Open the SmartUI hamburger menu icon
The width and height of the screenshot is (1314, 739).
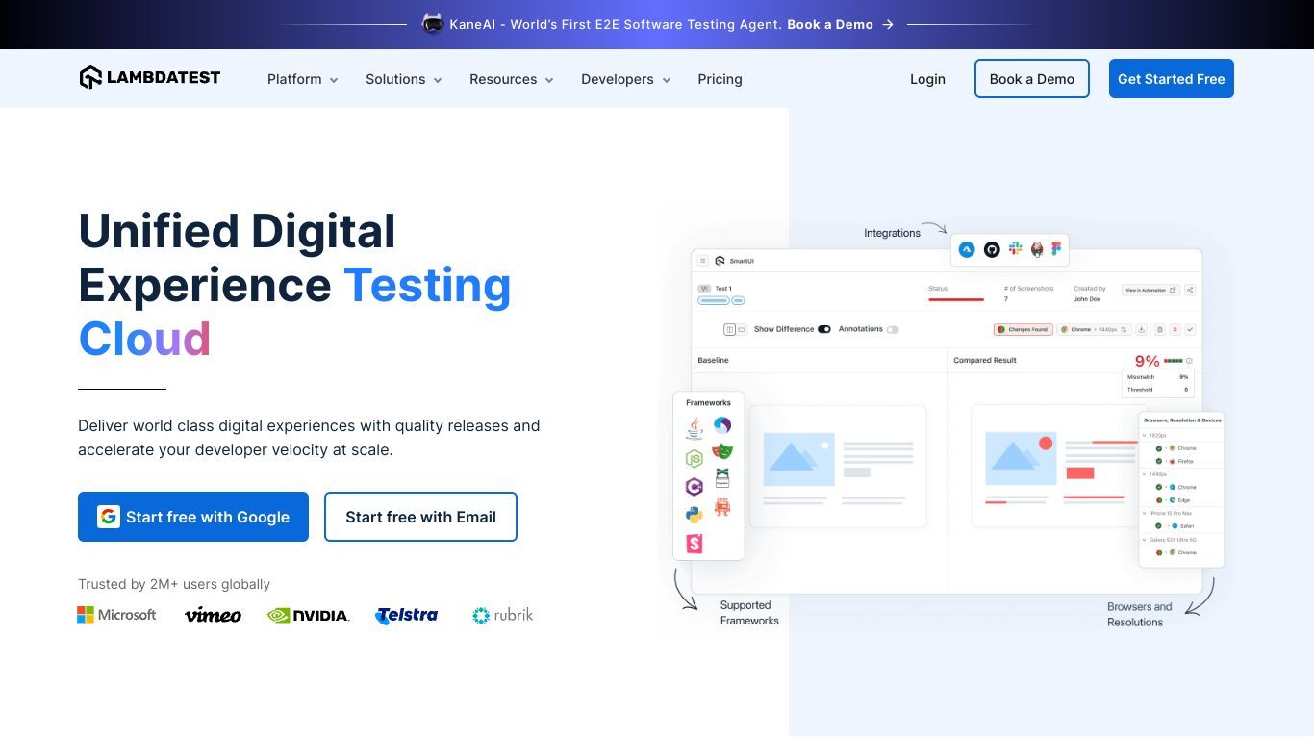click(702, 261)
